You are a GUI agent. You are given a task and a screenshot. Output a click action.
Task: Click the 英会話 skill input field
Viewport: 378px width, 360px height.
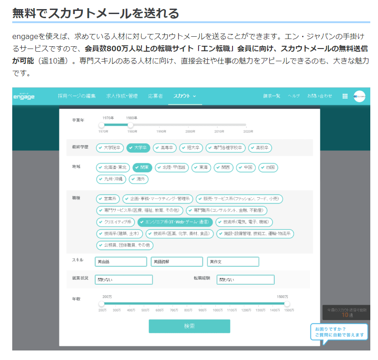(x=121, y=262)
